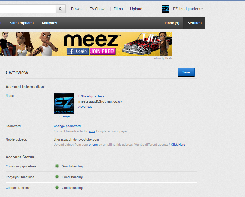Screen dimensions: 245x197
Task: Click the Account Status heading
Action: coord(20,157)
